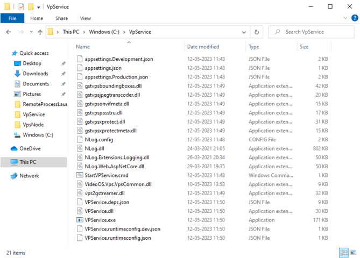Click the Properties icon in title bar
The image size is (360, 258).
21,7
